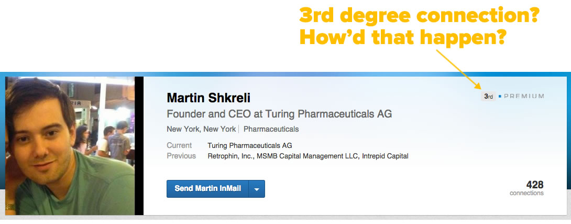Click the yellow "3rd degree connection?" annotation
Viewport: 571px width, 224px height.
coord(419,17)
